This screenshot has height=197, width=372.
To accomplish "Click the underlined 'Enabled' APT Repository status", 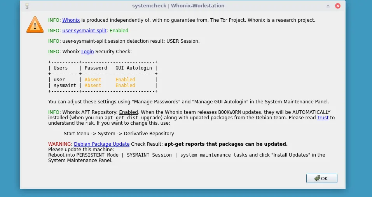I will coord(128,112).
